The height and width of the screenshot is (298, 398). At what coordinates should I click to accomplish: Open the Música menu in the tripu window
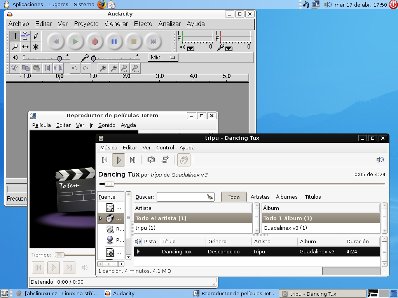[x=109, y=148]
